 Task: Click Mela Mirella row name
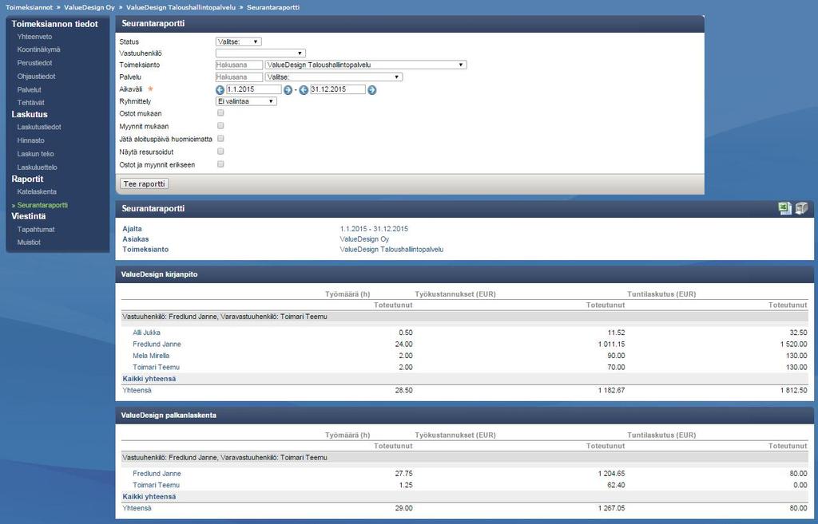[151, 356]
